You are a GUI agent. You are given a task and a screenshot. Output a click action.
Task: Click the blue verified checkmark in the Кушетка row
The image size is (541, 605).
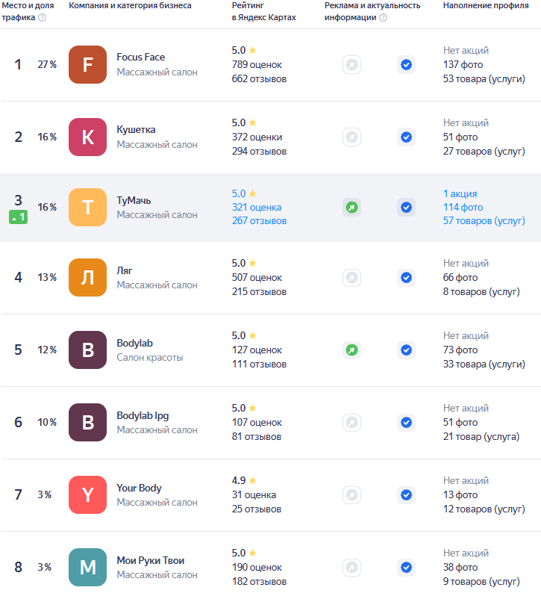pyautogui.click(x=406, y=137)
